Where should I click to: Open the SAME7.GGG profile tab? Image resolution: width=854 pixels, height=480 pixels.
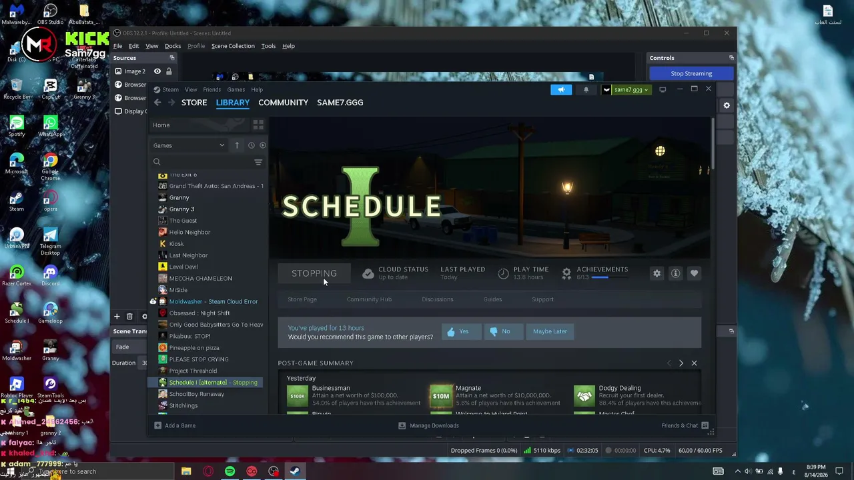click(340, 102)
